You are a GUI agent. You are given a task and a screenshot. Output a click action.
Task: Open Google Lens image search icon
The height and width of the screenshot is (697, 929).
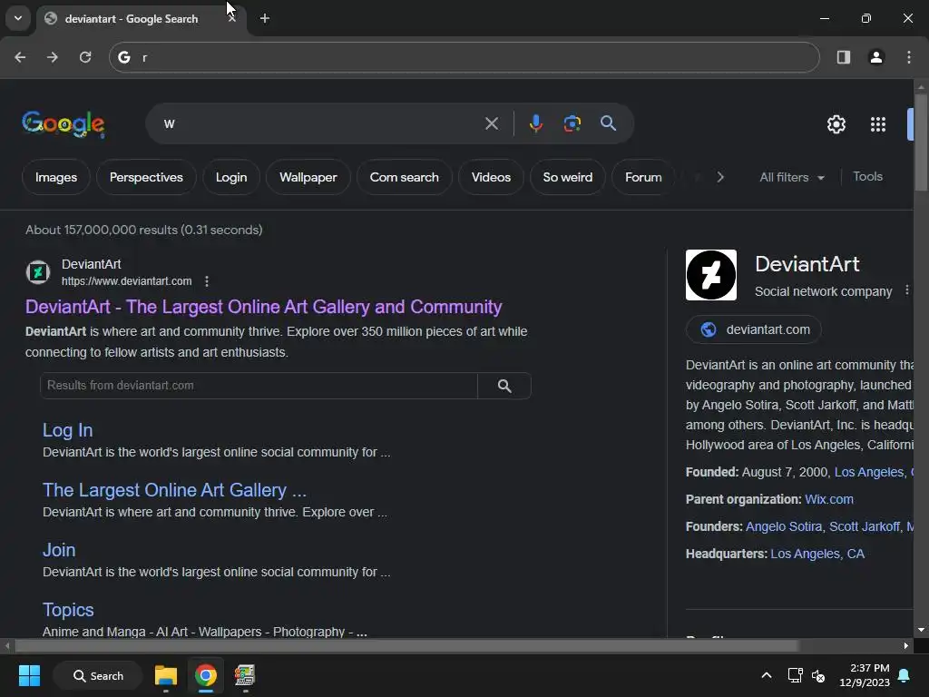[x=572, y=123]
